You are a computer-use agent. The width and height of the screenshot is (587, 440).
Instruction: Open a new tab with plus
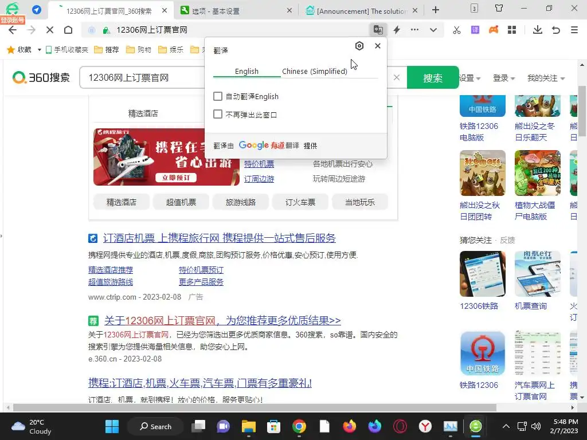(x=436, y=10)
